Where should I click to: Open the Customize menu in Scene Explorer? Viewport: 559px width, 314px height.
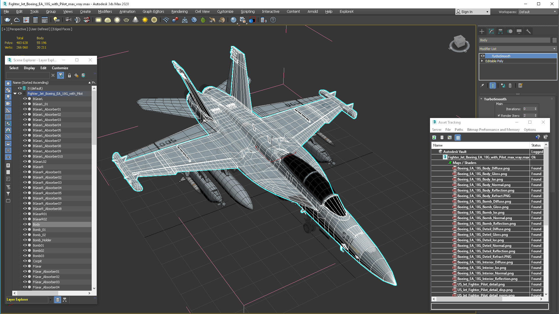tap(60, 68)
